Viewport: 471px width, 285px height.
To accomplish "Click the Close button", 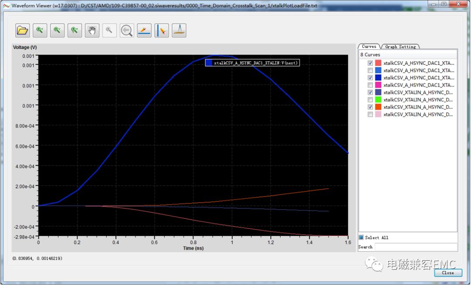I will (x=447, y=273).
